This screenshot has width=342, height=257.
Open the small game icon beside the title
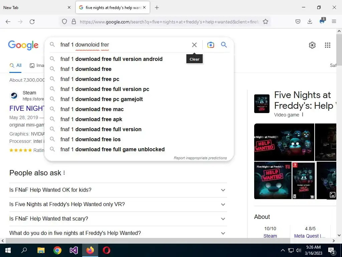point(262,104)
